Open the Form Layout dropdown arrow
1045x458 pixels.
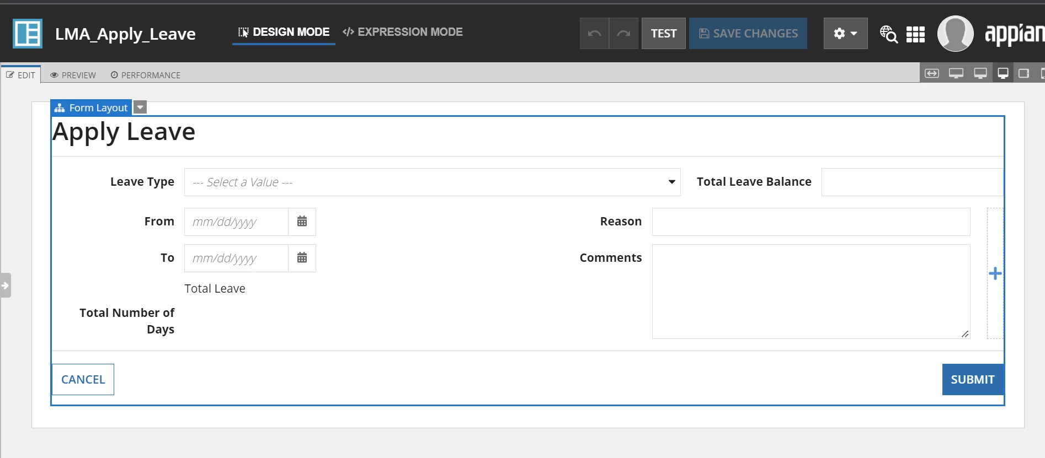(x=141, y=107)
